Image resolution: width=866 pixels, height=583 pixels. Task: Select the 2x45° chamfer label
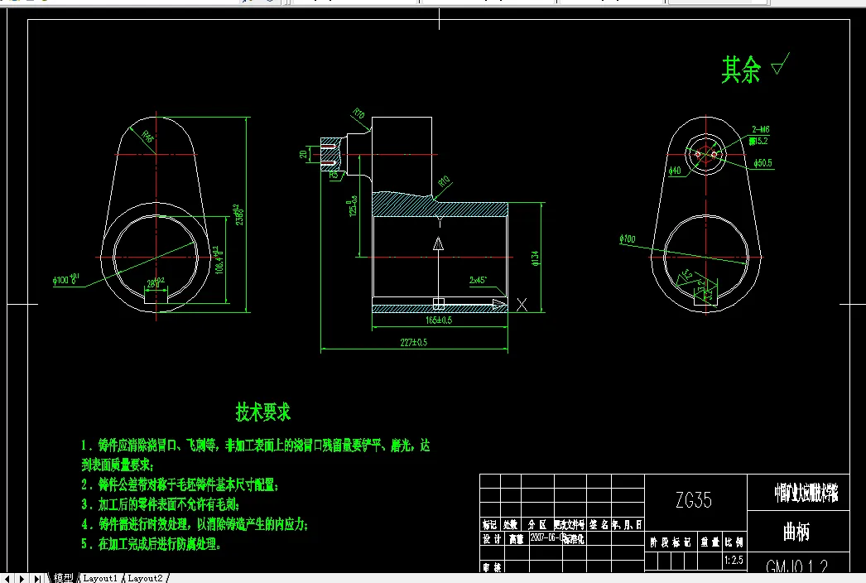[479, 280]
